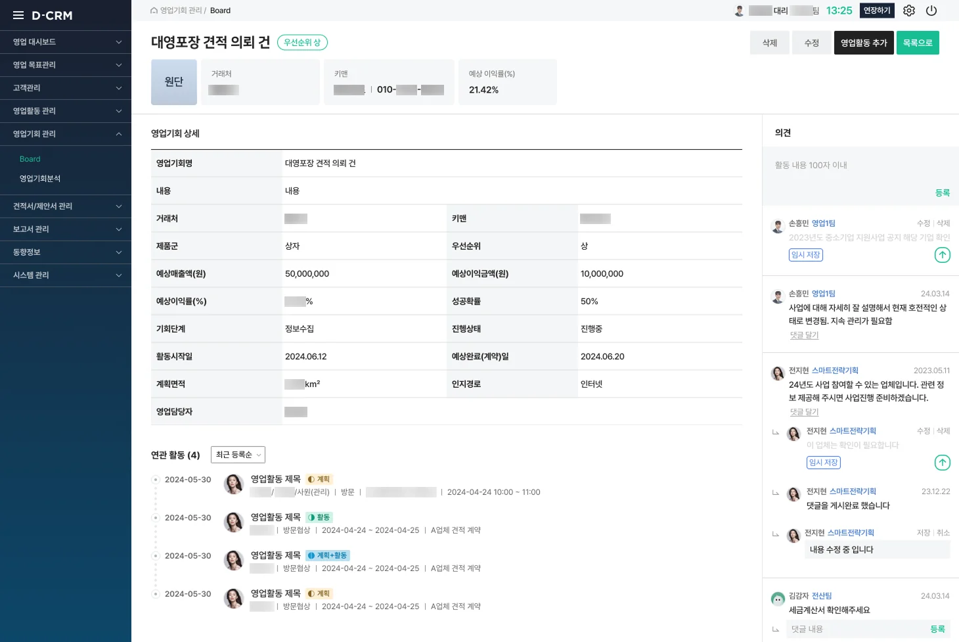Screen dimensions: 959x642
Task: Expand 영업 대시보드 menu
Action: (66, 42)
